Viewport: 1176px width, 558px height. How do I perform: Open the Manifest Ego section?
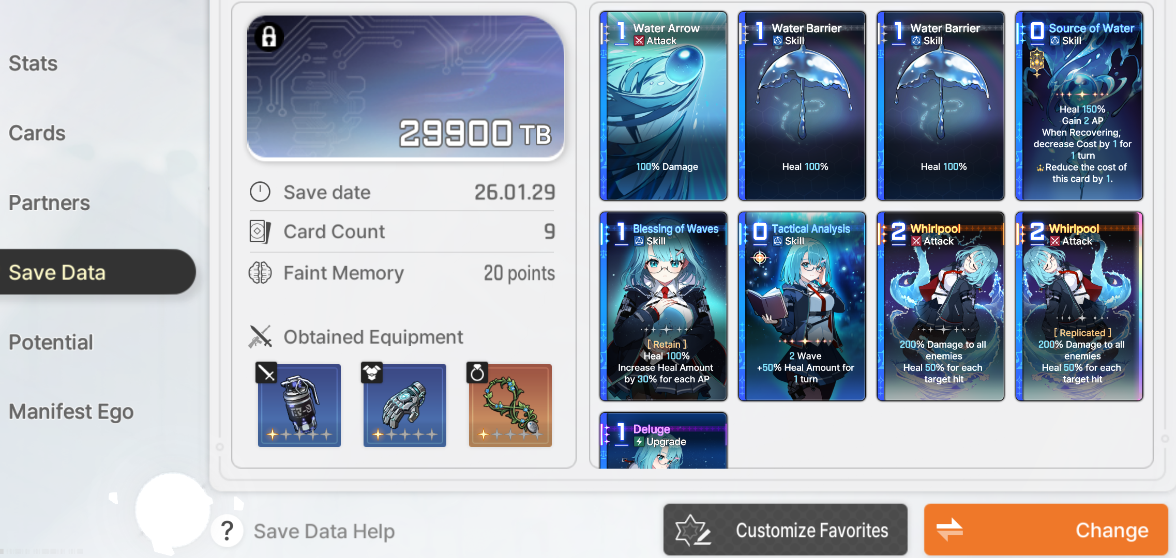tap(71, 412)
